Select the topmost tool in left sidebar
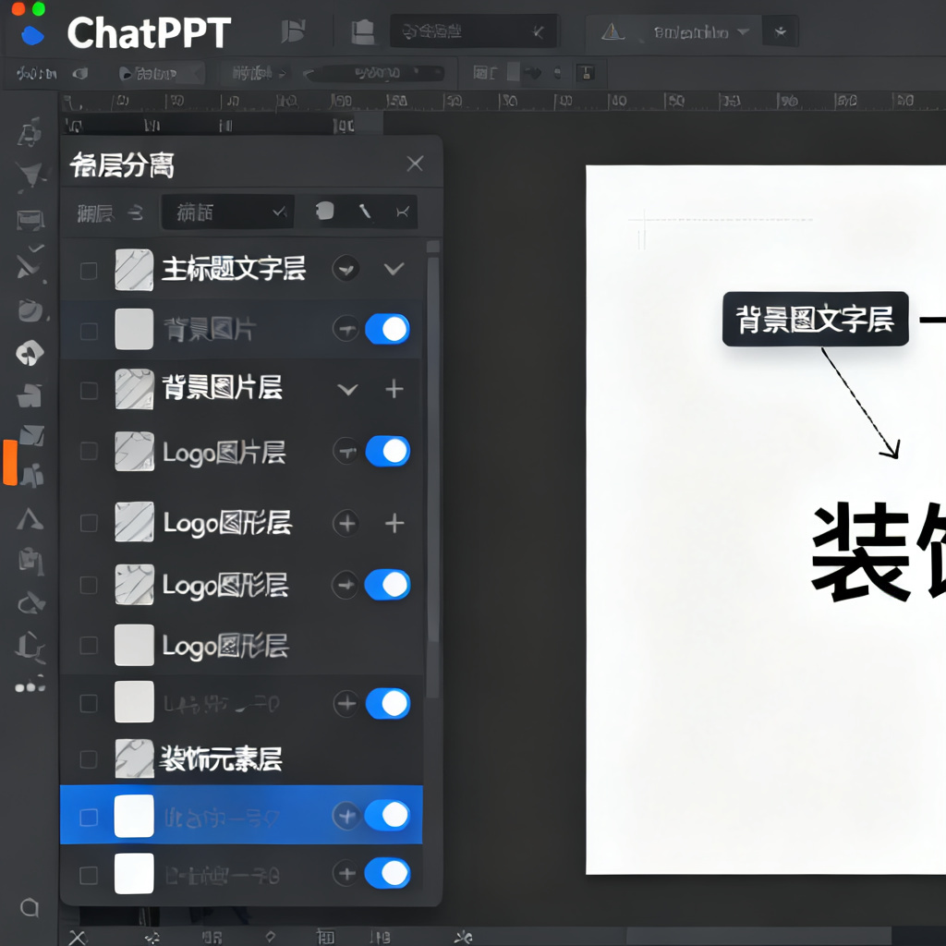Image resolution: width=946 pixels, height=946 pixels. 30,132
